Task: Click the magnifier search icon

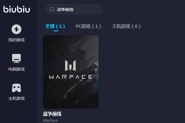Action: point(52,9)
